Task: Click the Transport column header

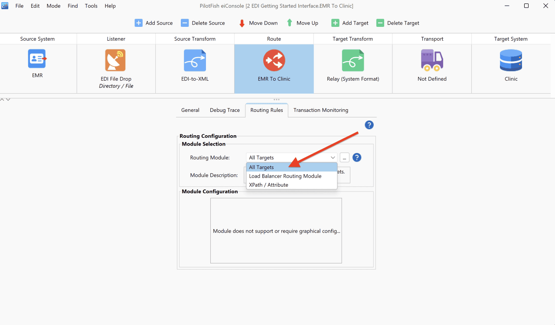Action: point(432,39)
